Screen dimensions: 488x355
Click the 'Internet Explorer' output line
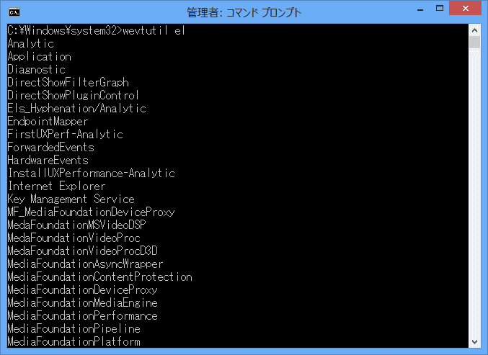pyautogui.click(x=56, y=186)
